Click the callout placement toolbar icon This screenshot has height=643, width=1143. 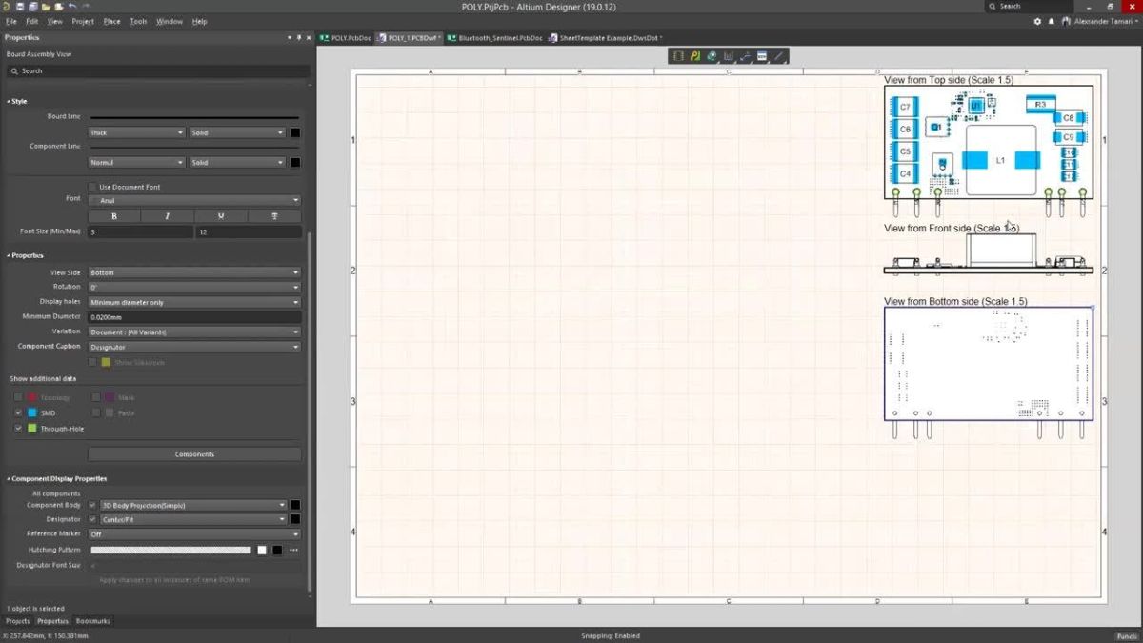[747, 56]
